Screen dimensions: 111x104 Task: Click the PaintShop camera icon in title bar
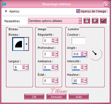pos(4,4)
